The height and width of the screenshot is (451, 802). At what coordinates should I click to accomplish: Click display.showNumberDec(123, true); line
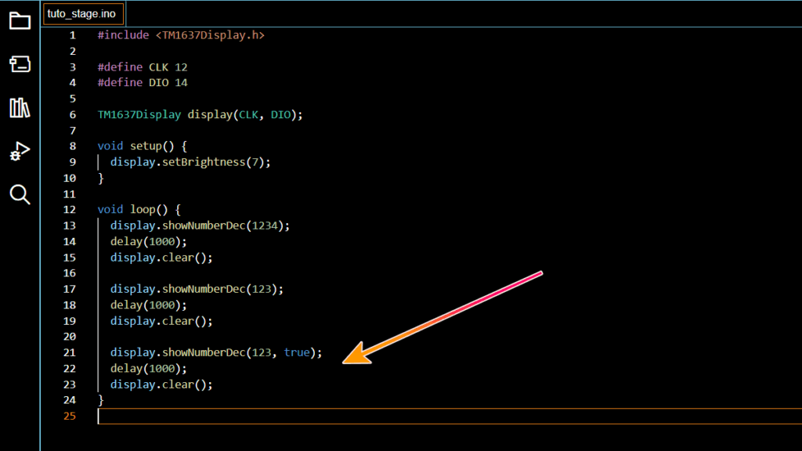pyautogui.click(x=216, y=352)
